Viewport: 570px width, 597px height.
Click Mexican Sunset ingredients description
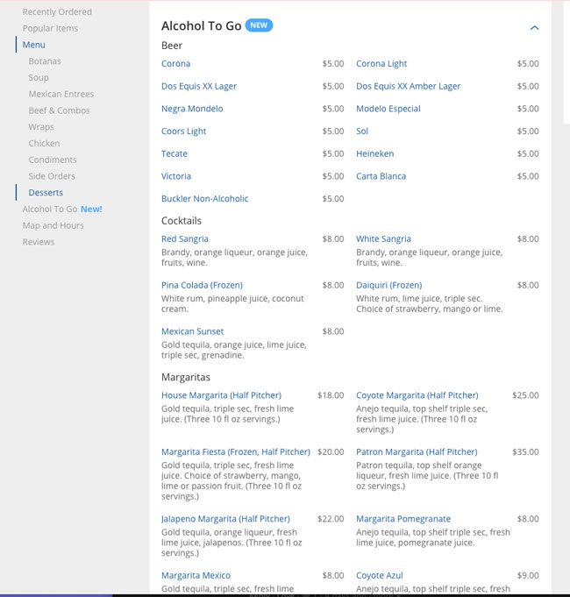pyautogui.click(x=234, y=350)
